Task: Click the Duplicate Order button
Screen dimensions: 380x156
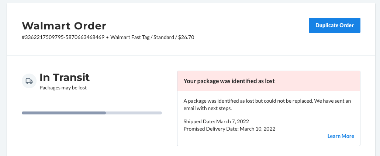Action: click(x=335, y=25)
